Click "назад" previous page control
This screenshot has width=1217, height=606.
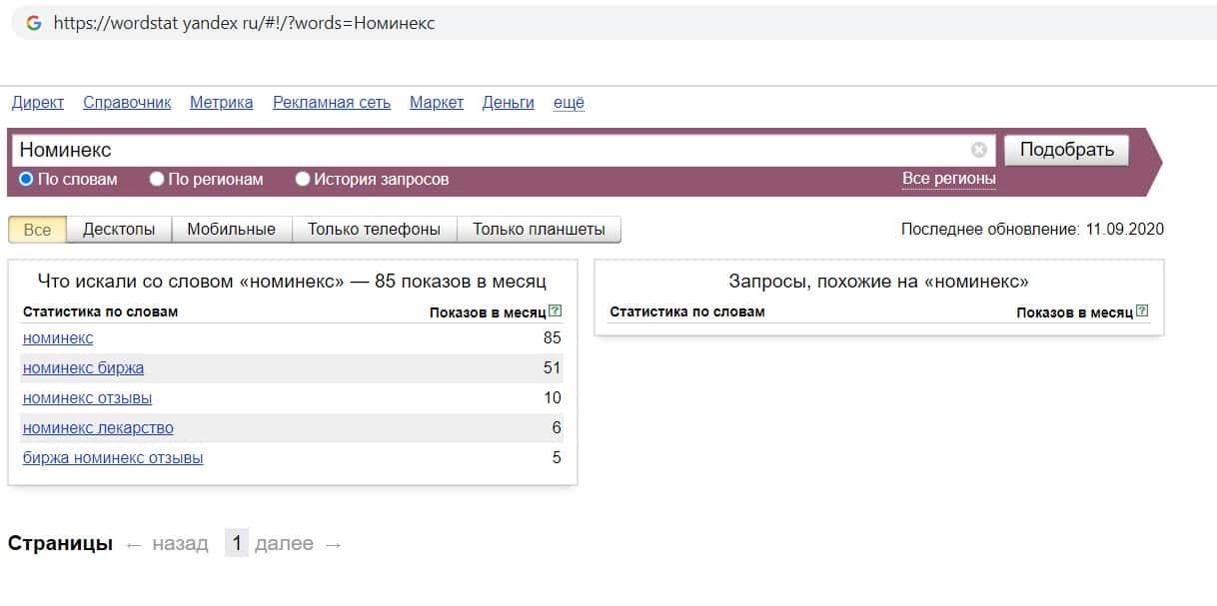(x=168, y=544)
